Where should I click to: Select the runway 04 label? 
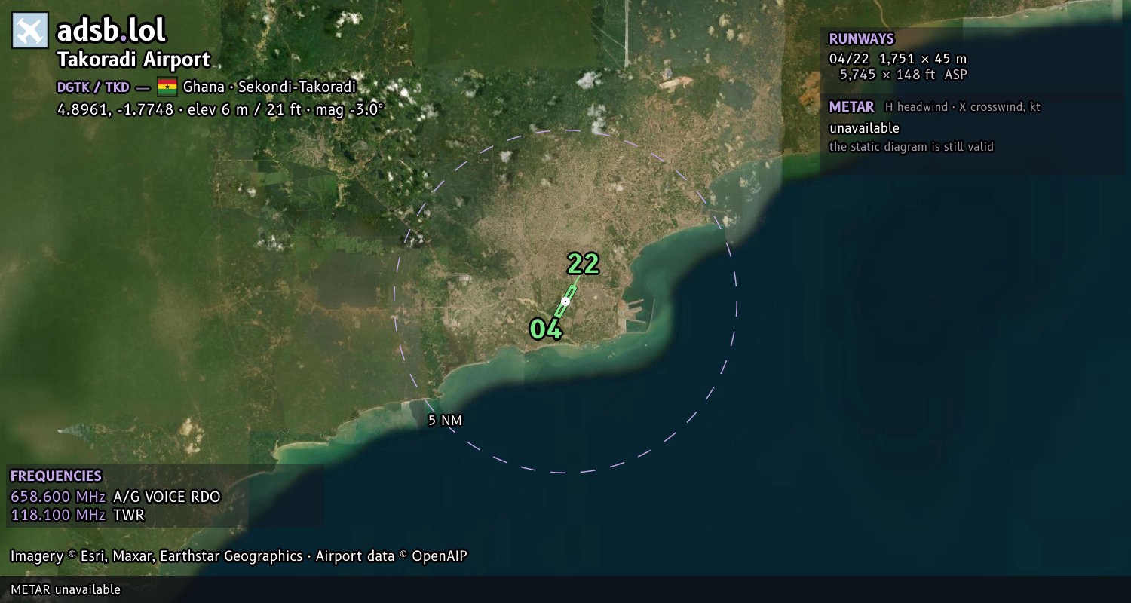545,329
